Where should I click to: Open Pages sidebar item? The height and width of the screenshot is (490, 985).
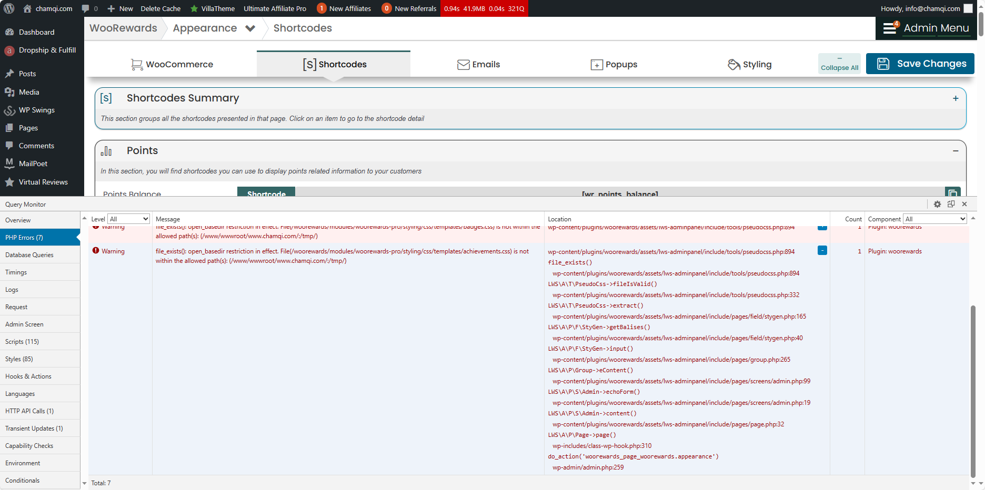pos(28,128)
